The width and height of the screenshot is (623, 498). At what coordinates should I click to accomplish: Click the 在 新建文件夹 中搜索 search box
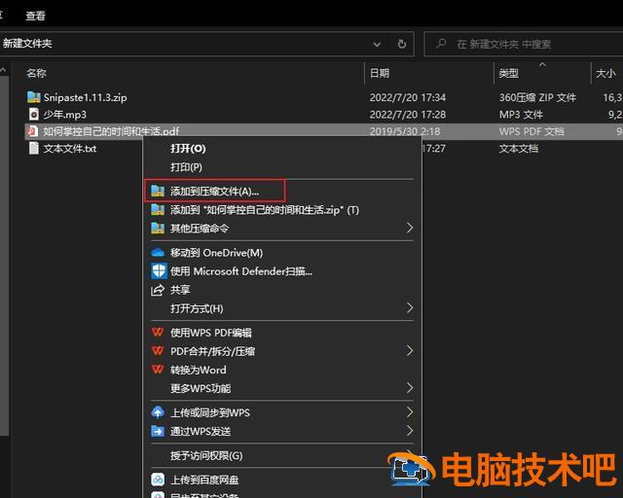pos(525,44)
